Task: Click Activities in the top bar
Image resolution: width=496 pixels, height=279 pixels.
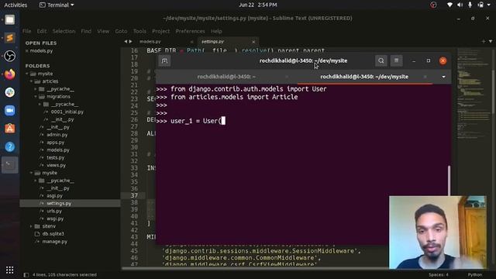Action: point(15,5)
